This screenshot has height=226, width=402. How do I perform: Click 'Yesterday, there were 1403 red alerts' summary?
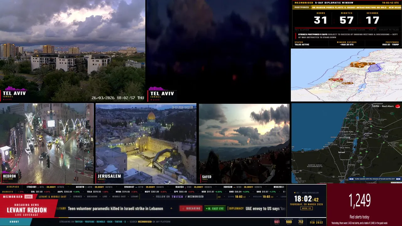(359, 223)
